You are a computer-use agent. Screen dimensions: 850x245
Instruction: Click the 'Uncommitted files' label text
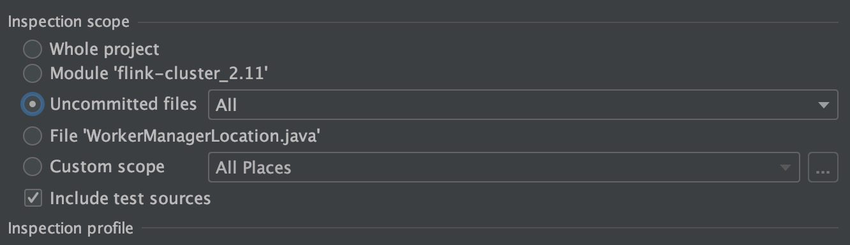click(x=123, y=104)
